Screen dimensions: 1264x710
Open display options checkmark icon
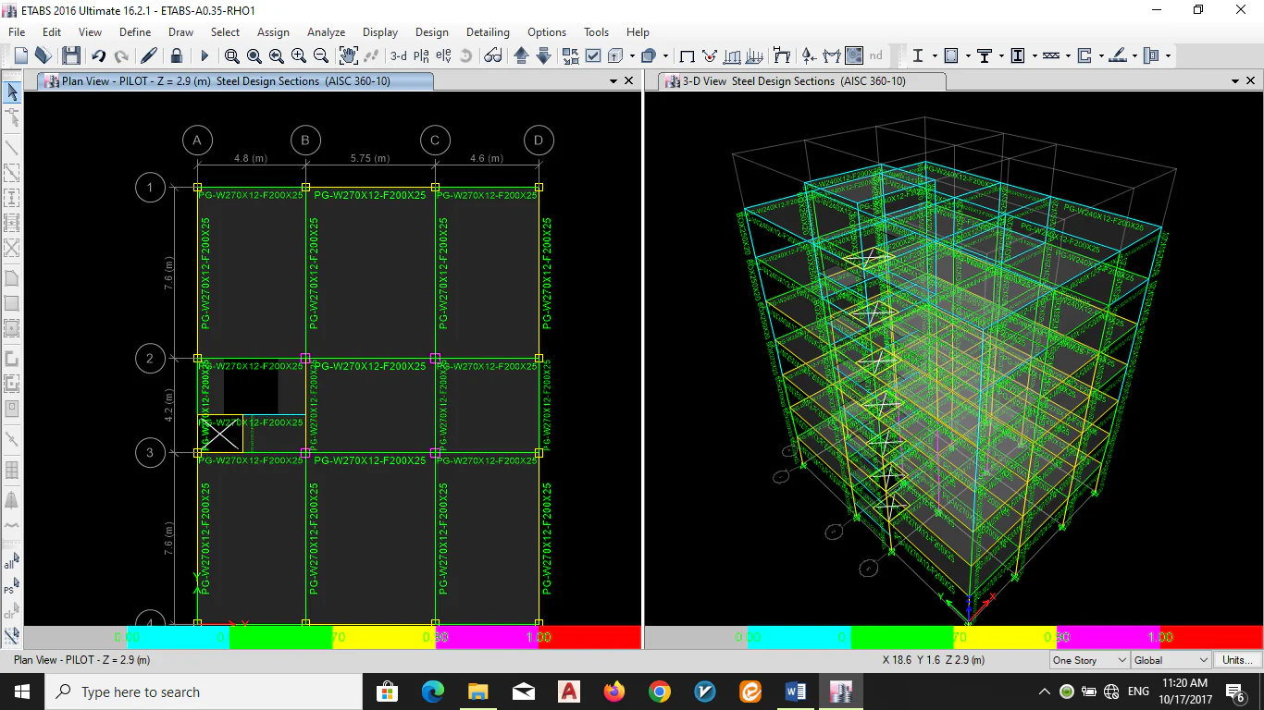(x=593, y=55)
